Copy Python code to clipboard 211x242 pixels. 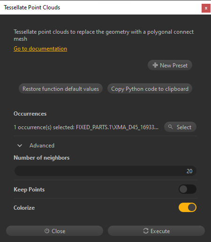pos(150,88)
